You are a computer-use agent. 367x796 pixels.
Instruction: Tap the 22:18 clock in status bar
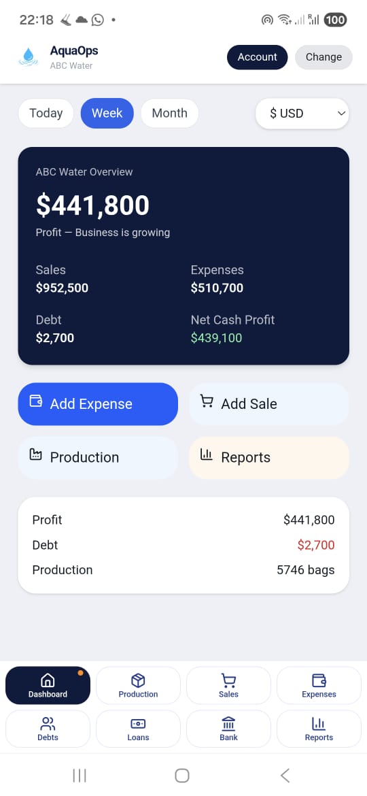point(36,20)
